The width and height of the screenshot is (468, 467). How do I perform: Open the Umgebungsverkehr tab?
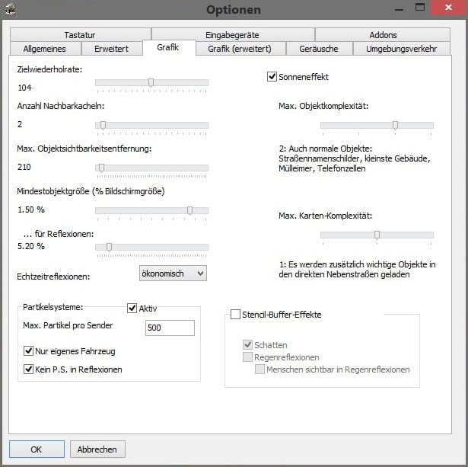coord(401,49)
